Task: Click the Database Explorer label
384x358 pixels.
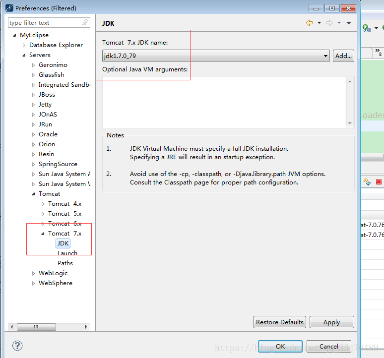Action: coord(56,45)
